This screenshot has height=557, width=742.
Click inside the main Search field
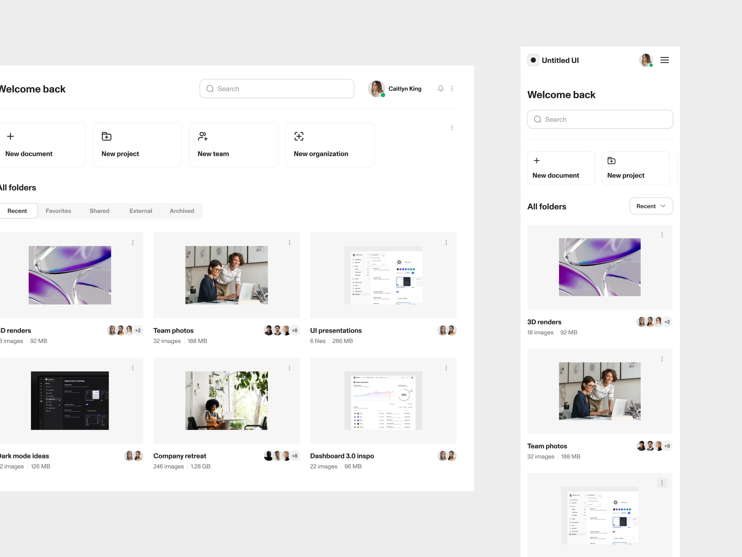277,89
